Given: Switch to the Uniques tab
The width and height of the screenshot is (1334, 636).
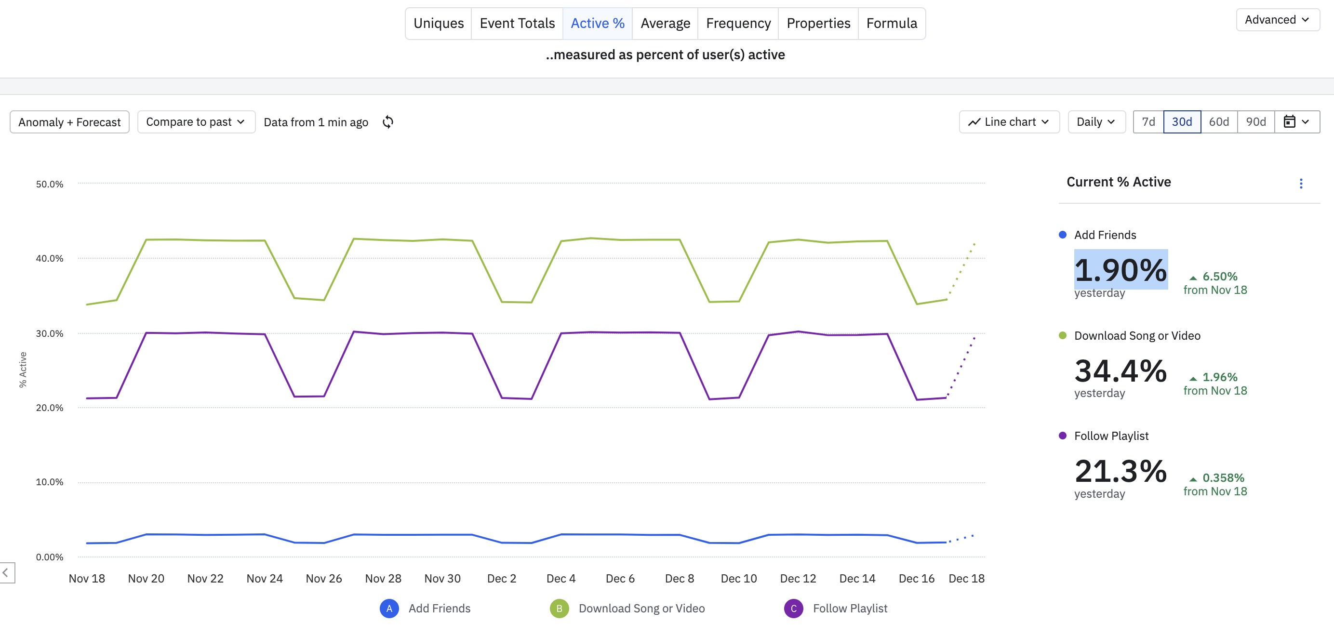Looking at the screenshot, I should click(x=438, y=23).
